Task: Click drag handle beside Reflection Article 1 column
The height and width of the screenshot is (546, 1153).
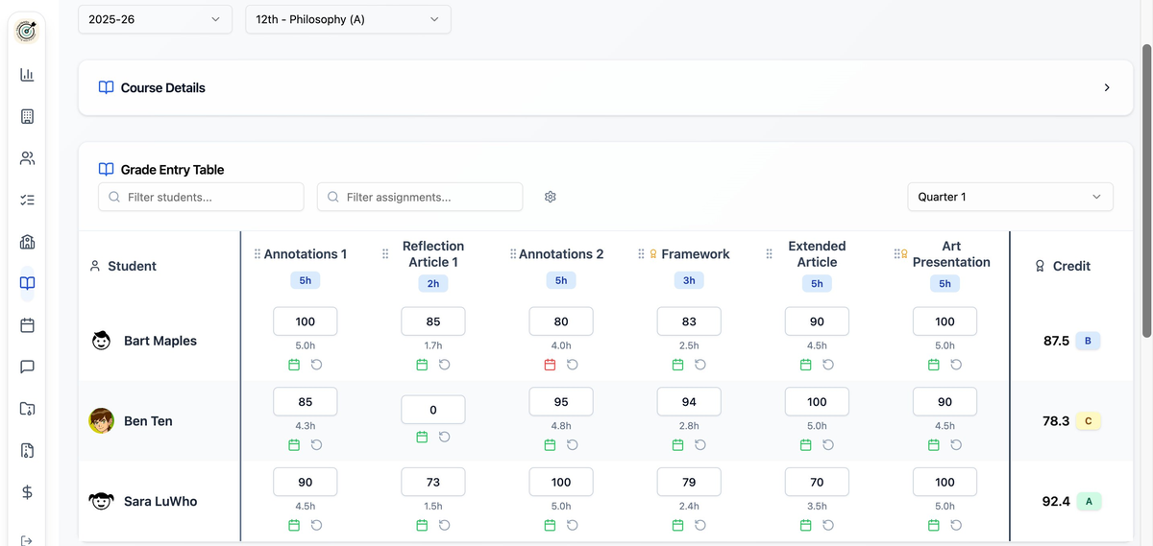Action: (385, 254)
